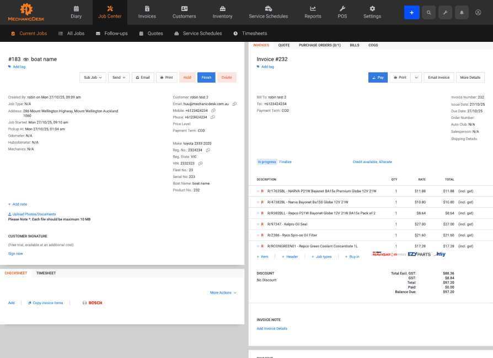The image size is (493, 358).
Task: Click the Finalize invoice link
Action: 285,162
